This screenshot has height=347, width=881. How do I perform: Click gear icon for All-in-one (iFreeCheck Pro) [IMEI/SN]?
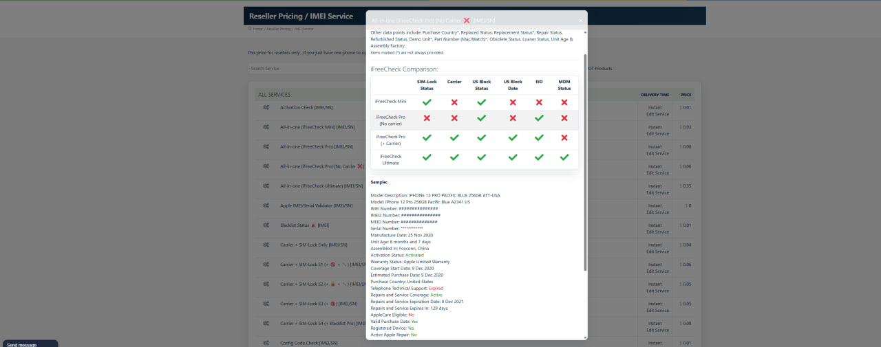[x=265, y=146]
